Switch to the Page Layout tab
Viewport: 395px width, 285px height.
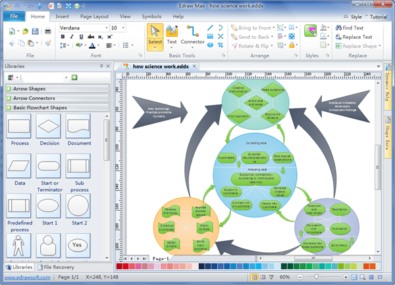pyautogui.click(x=94, y=16)
